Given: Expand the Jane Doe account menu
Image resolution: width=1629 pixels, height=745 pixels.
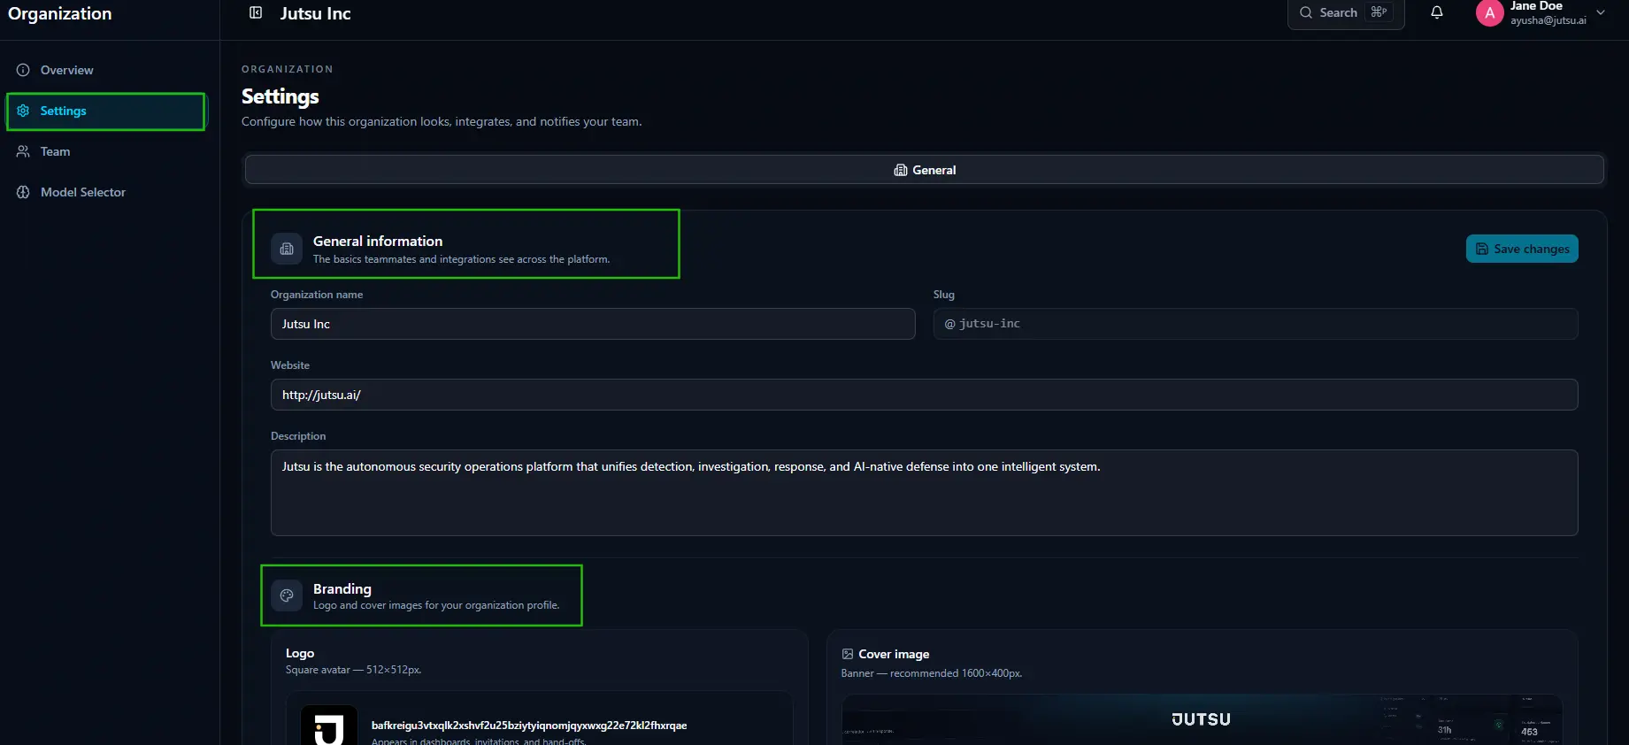Looking at the screenshot, I should 1601,12.
